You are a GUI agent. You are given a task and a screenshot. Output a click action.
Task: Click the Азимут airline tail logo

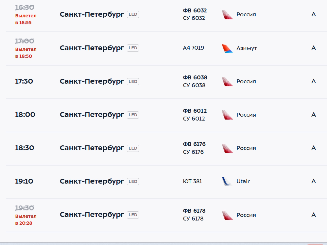227,48
